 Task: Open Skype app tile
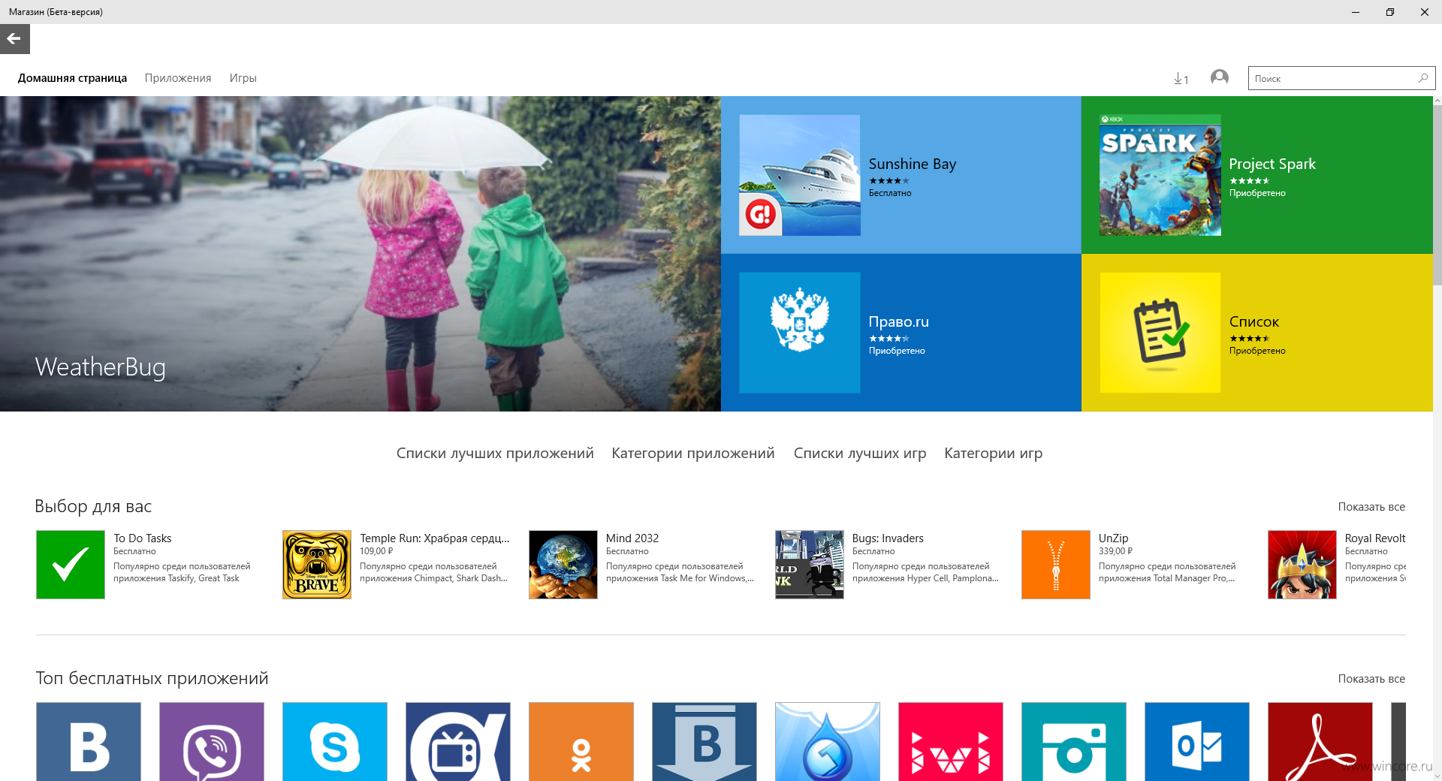(x=335, y=742)
